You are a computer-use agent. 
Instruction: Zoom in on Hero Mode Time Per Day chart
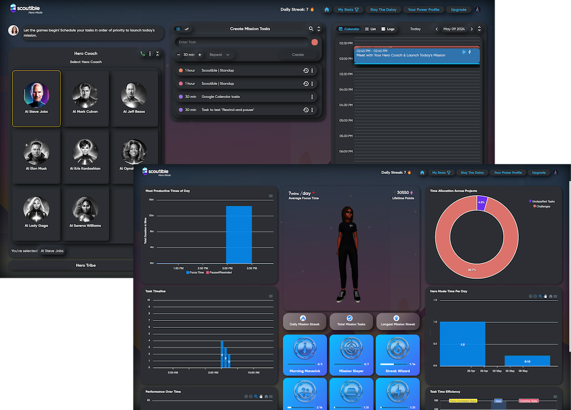pyautogui.click(x=530, y=297)
